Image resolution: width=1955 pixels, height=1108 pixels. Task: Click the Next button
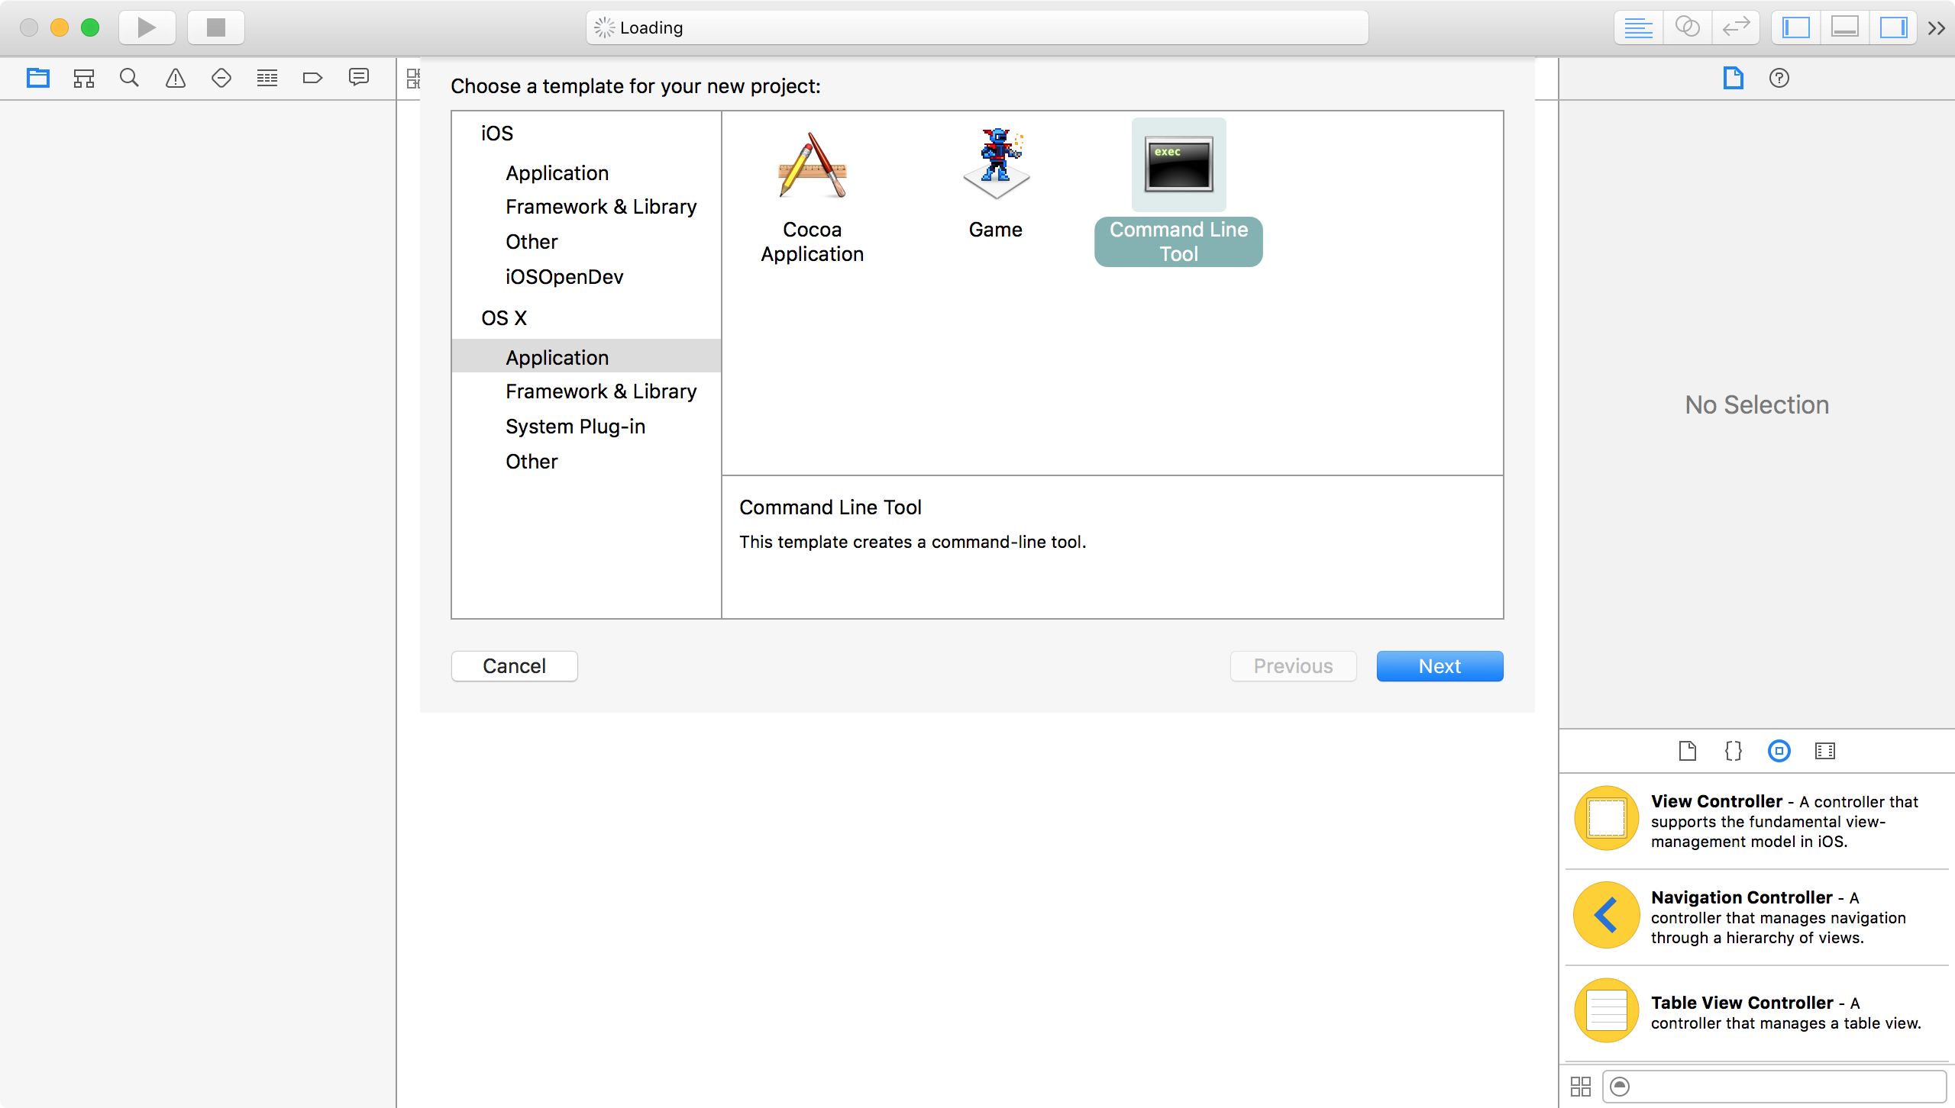click(1439, 666)
